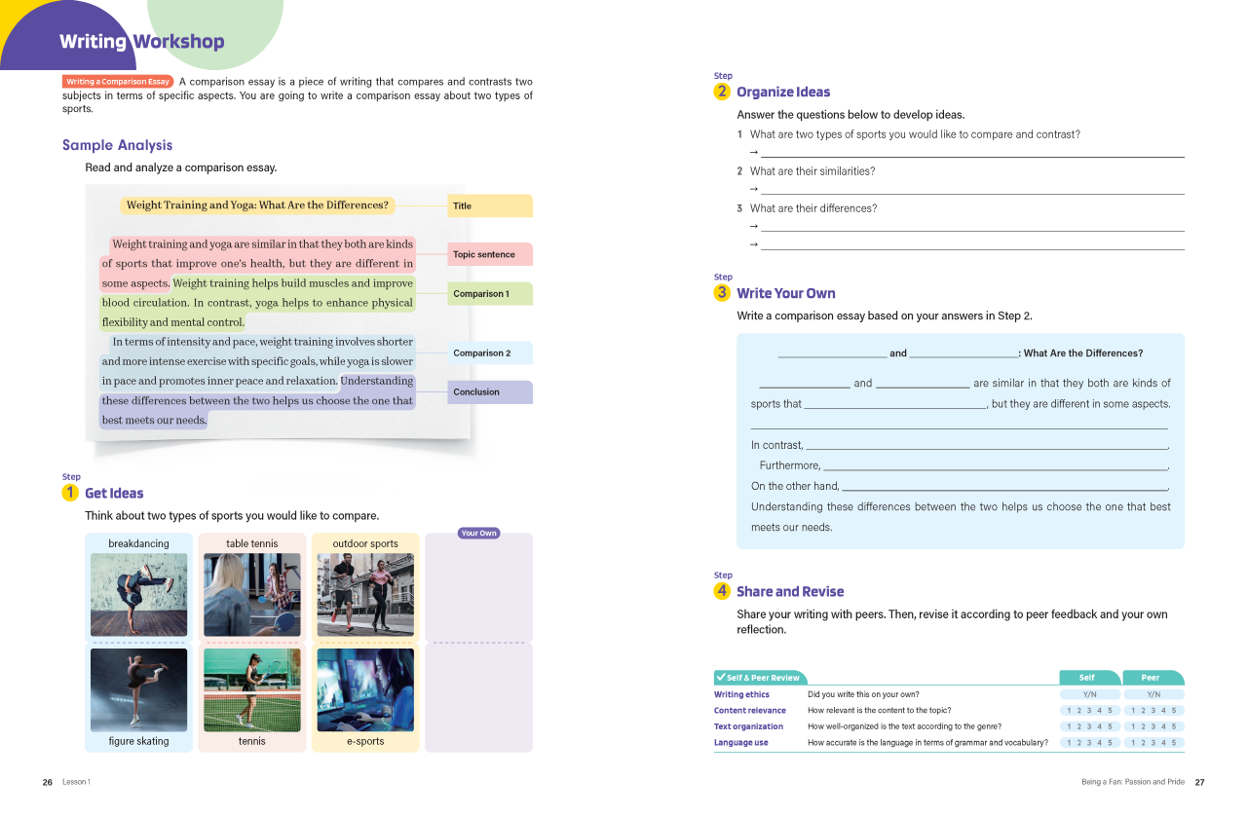Click the Step 2 yellow number circle

click(x=722, y=92)
